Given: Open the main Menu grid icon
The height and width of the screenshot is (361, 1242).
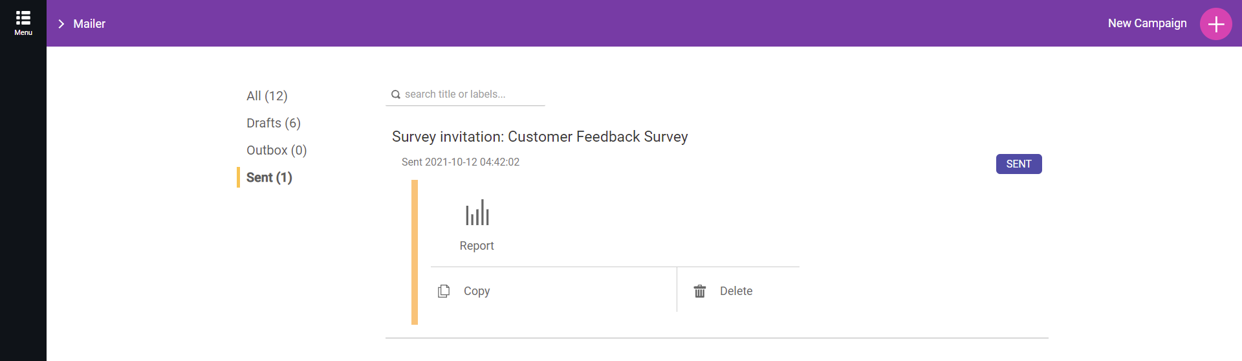Looking at the screenshot, I should tap(23, 18).
